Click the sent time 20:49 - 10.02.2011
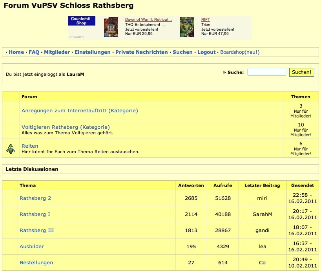This screenshot has width=321, height=271. (x=303, y=263)
